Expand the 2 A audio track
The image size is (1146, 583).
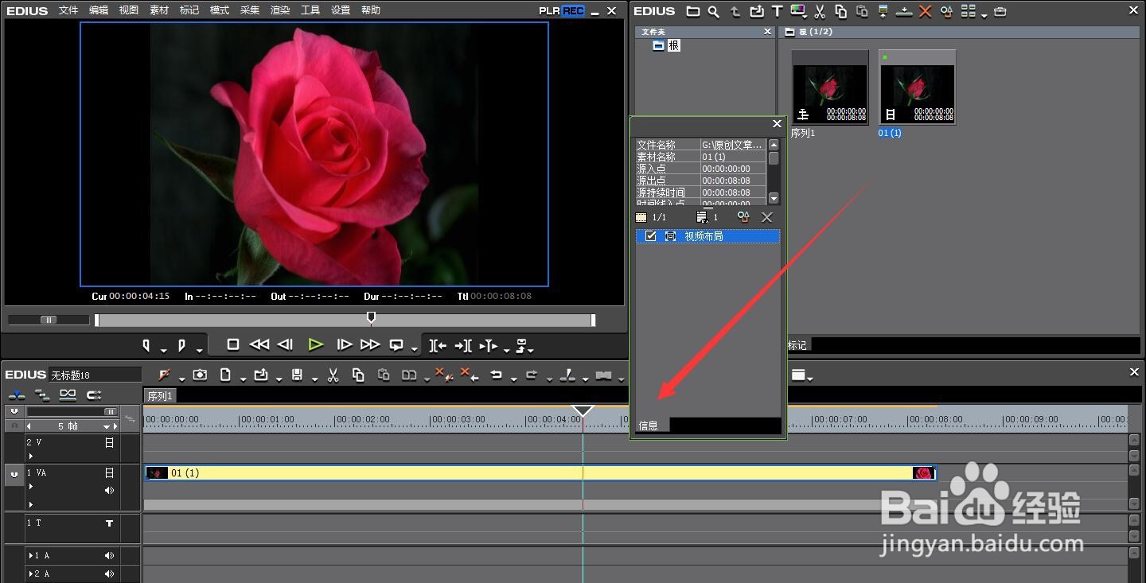coord(31,573)
